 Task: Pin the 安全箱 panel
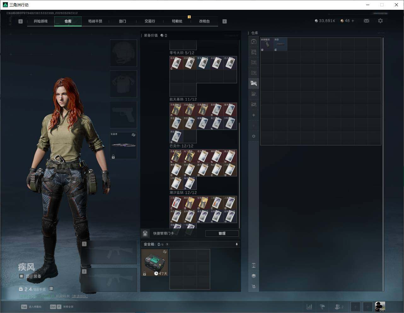(237, 244)
